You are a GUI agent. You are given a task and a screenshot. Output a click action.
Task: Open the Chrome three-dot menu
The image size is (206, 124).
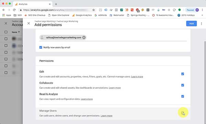pyautogui.click(x=202, y=10)
